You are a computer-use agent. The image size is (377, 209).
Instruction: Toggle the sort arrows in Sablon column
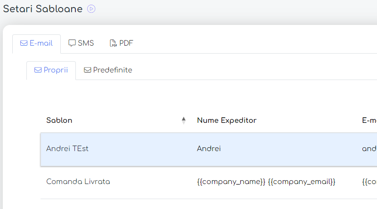click(x=183, y=121)
